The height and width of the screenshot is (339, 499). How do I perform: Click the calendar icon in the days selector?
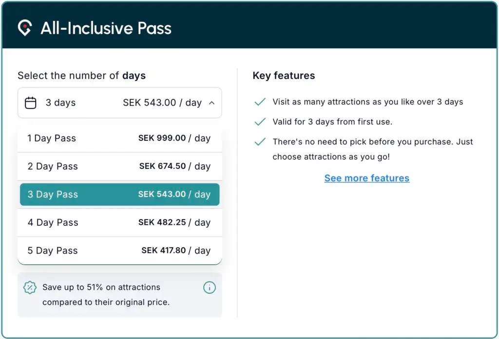(31, 103)
